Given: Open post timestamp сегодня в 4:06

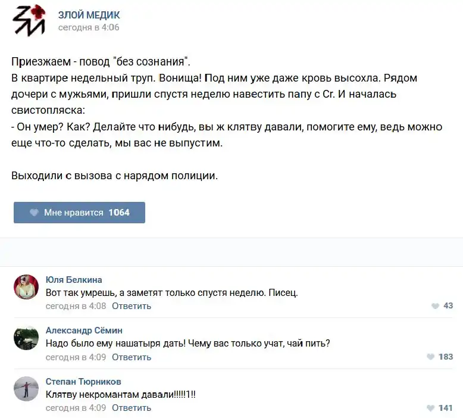Looking at the screenshot, I should pos(88,27).
